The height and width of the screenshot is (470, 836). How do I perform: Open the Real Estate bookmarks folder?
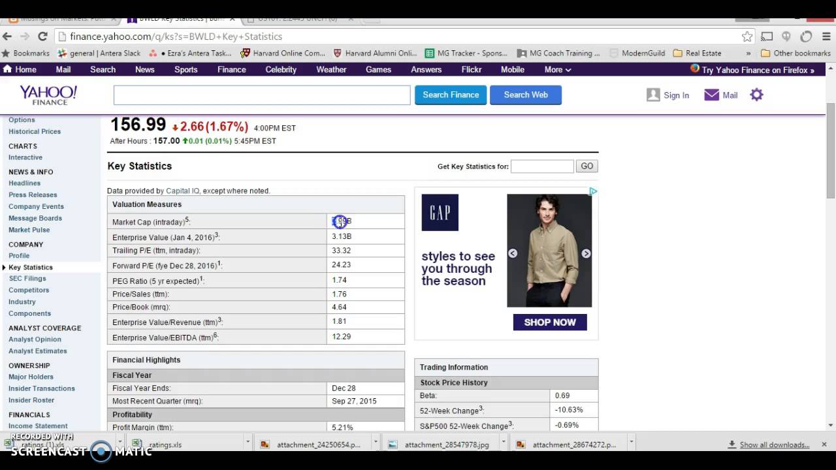[x=698, y=54]
